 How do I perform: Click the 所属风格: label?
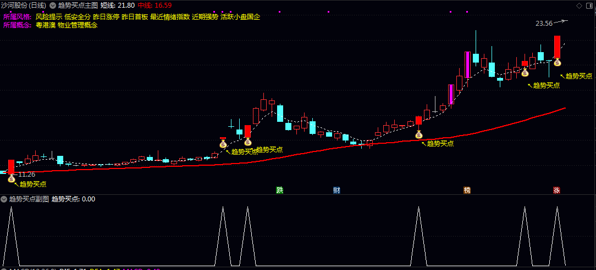[18, 17]
